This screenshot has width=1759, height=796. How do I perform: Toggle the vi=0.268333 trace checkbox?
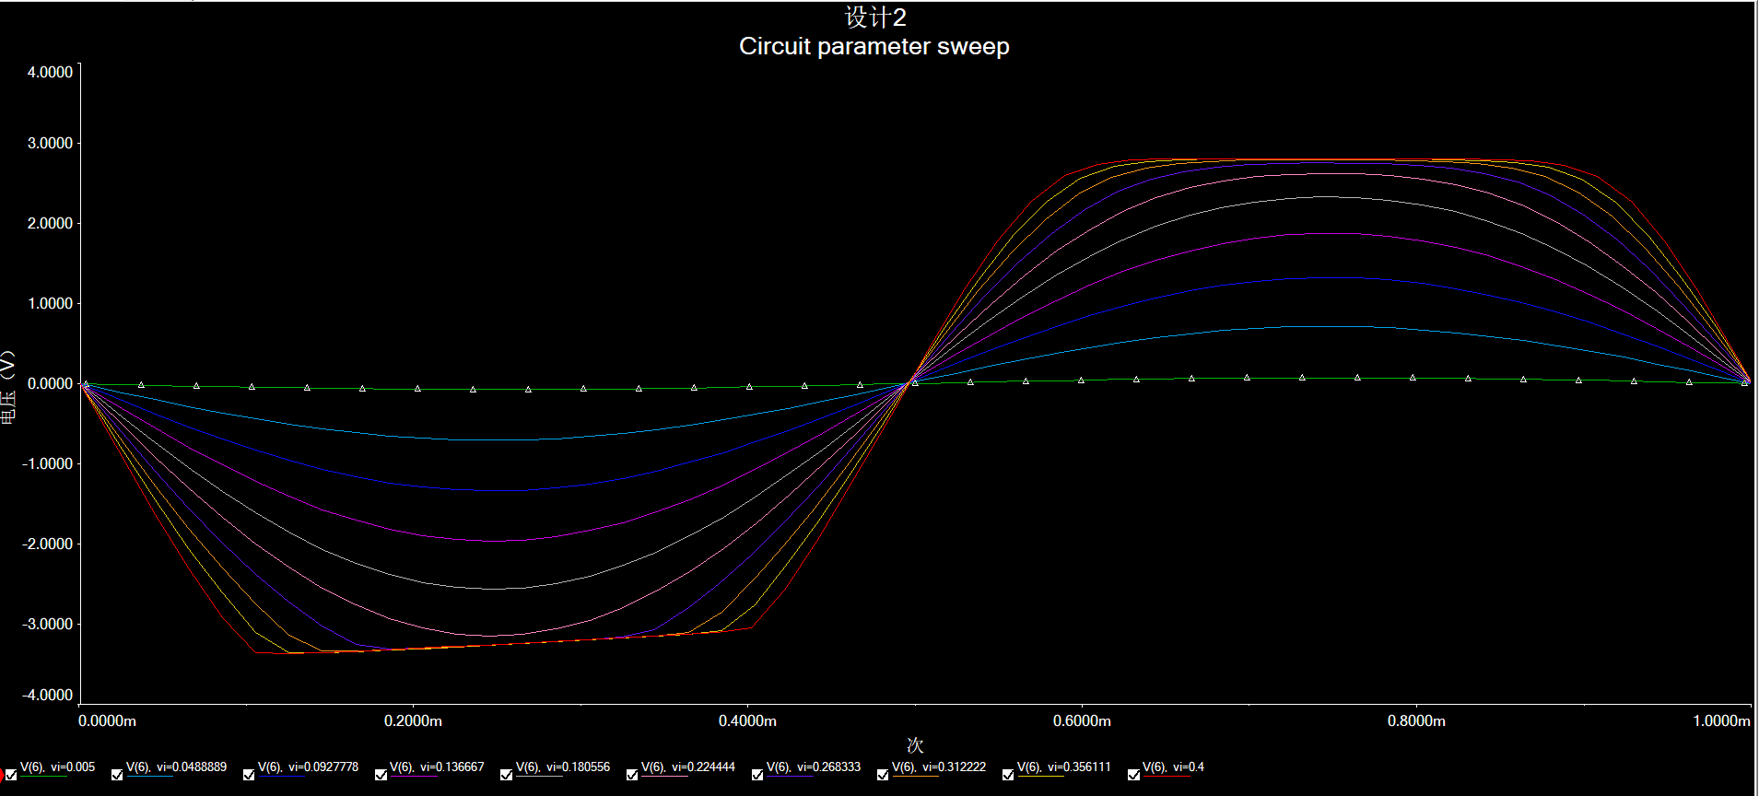point(757,775)
